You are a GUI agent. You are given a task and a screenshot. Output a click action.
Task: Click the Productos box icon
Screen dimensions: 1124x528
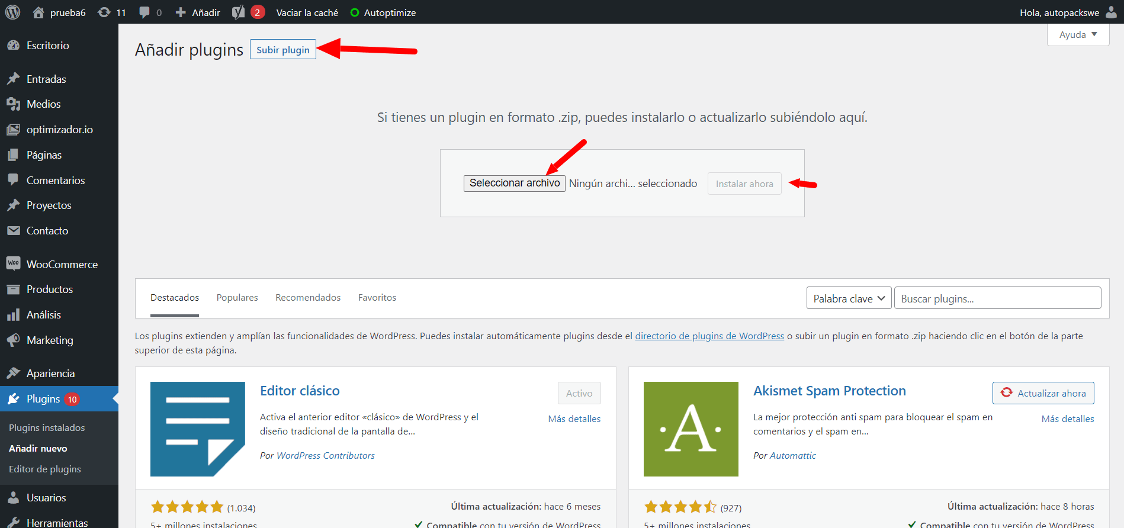13,289
